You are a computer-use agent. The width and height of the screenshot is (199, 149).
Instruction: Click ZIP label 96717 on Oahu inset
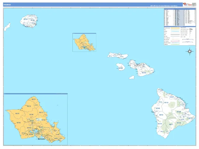click(41, 112)
